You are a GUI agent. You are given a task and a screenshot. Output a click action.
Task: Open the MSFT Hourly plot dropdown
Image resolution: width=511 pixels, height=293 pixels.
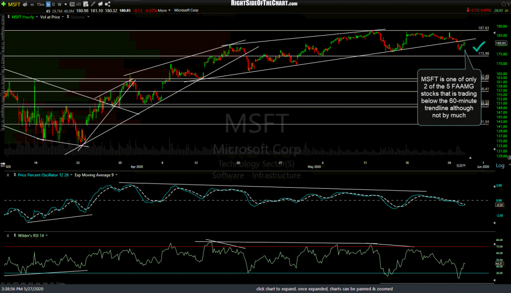(x=37, y=17)
